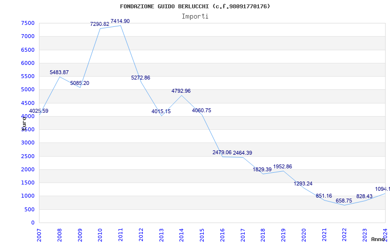Image resolution: width=390 pixels, height=244 pixels.
Task: Click the 2012 x-axis year label
Action: tap(141, 235)
